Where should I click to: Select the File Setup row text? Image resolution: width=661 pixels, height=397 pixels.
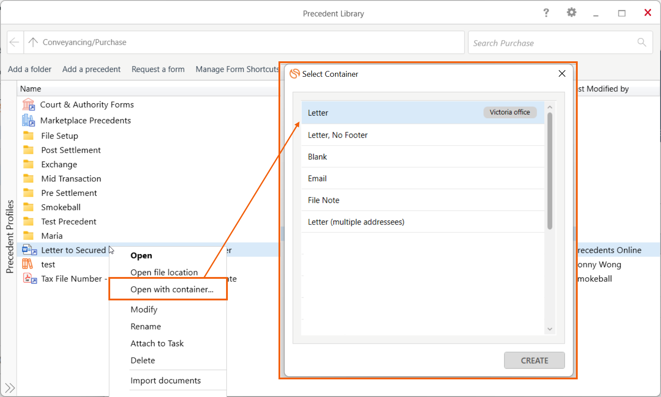pos(59,136)
